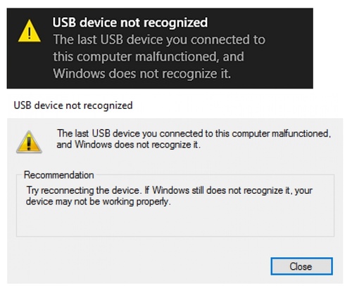
Task: Click 'Try reconnecting the device' recommendation text
Action: point(84,190)
